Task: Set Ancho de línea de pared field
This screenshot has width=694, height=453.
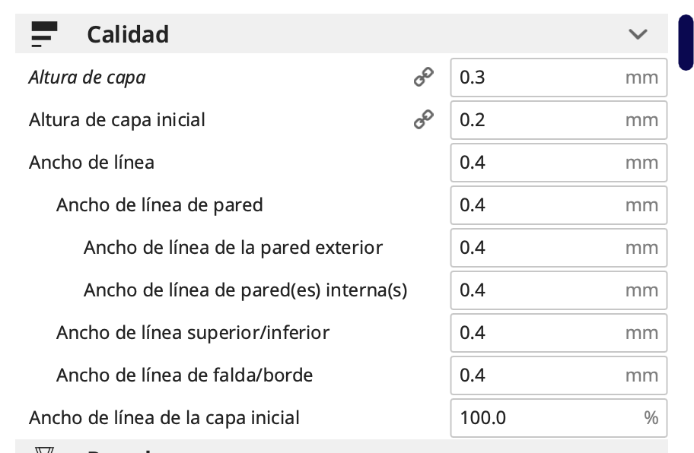Action: pyautogui.click(x=540, y=205)
